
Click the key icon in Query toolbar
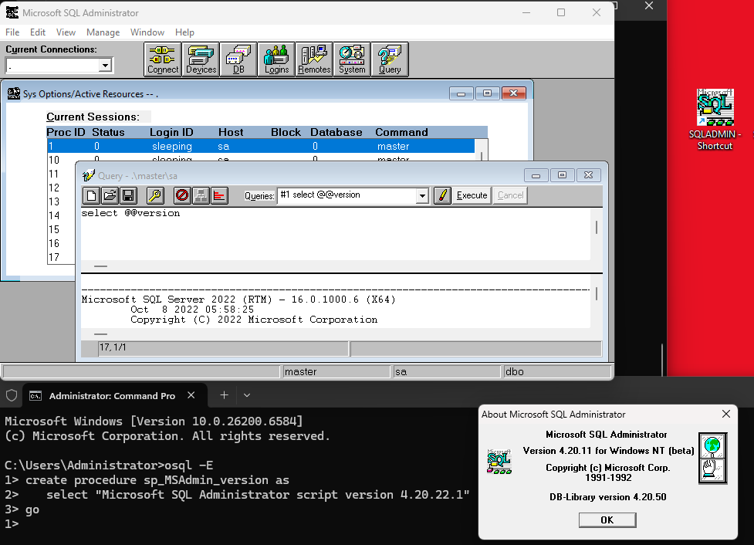155,195
